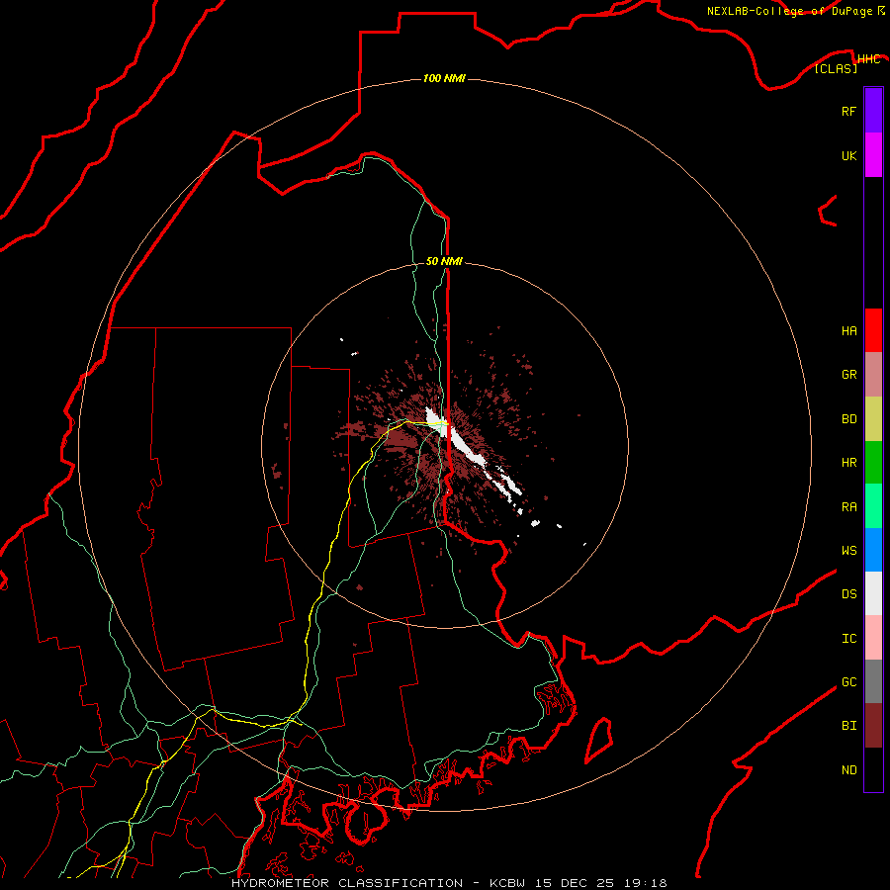
Task: Click the HR legend label
Action: point(848,463)
